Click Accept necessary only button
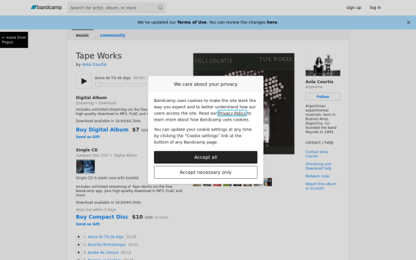This screenshot has height=260, width=416. [x=206, y=173]
